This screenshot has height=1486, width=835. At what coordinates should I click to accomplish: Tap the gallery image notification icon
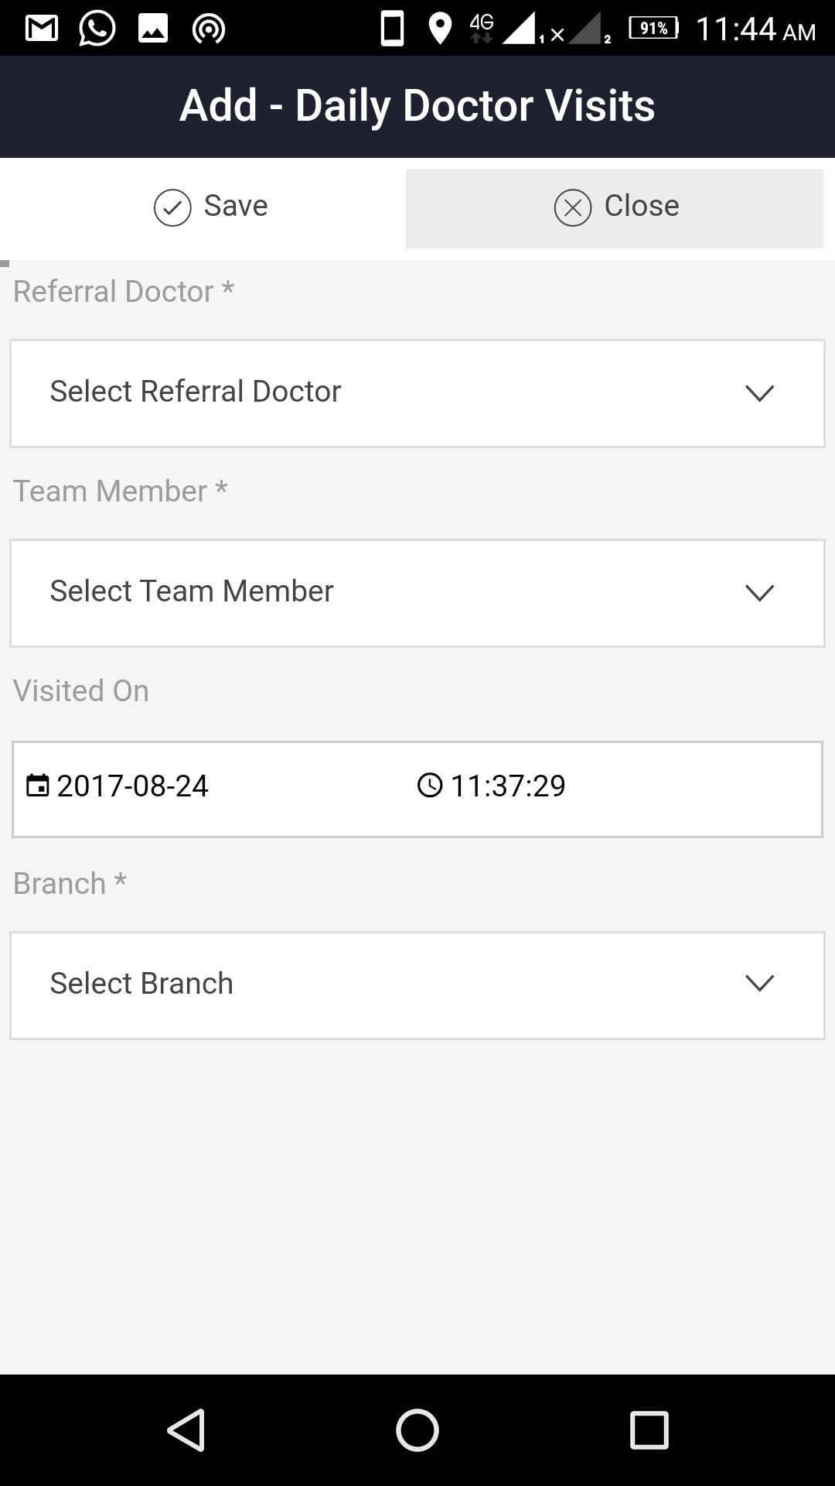(x=153, y=29)
